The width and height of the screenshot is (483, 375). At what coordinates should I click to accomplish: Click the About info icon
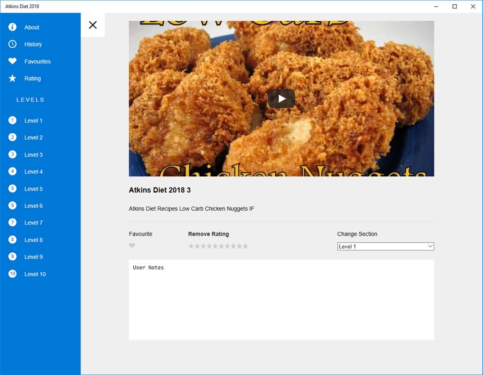click(x=12, y=27)
